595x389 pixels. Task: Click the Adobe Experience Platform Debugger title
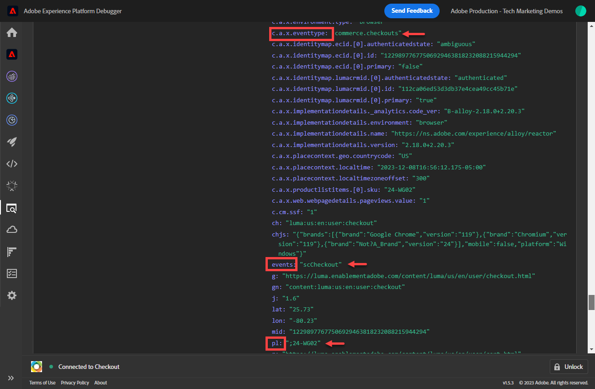tap(73, 11)
